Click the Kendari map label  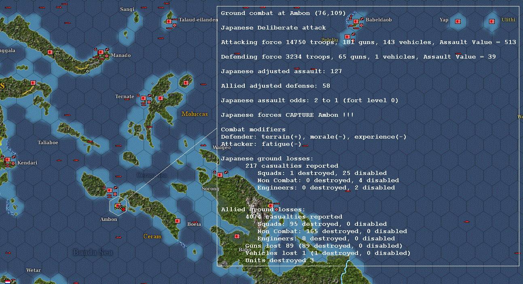click(28, 163)
